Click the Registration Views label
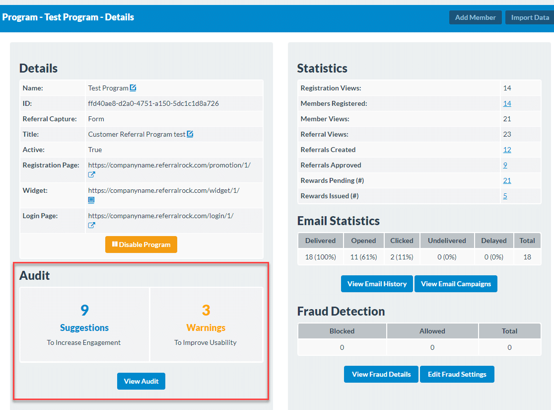This screenshot has width=554, height=410. (331, 88)
